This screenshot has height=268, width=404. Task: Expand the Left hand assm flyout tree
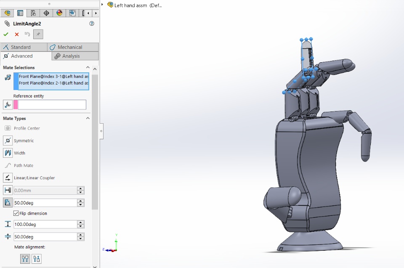(x=102, y=5)
